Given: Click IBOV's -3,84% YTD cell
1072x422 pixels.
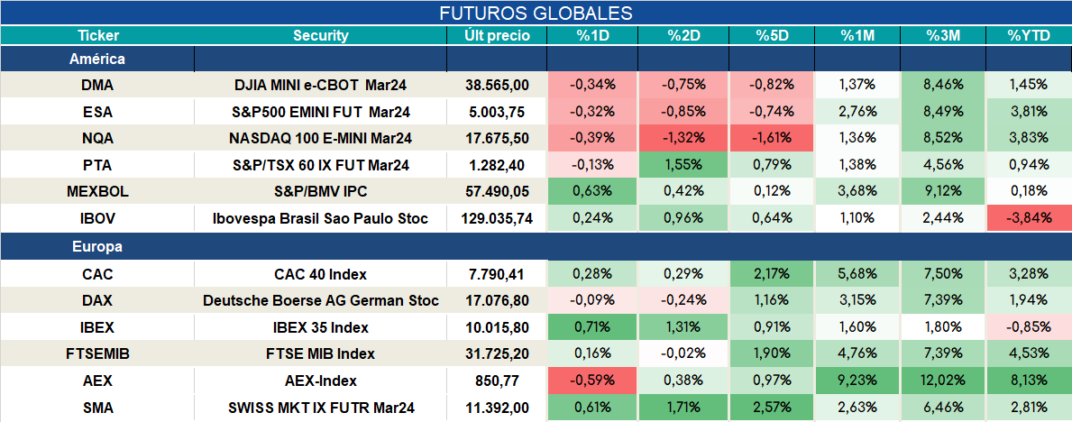Looking at the screenshot, I should (x=1029, y=218).
